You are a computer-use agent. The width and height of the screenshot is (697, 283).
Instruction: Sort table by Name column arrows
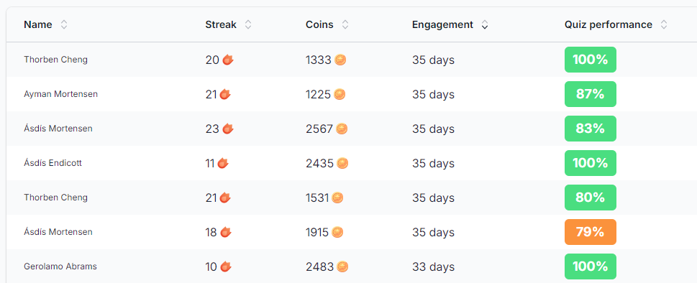point(64,25)
